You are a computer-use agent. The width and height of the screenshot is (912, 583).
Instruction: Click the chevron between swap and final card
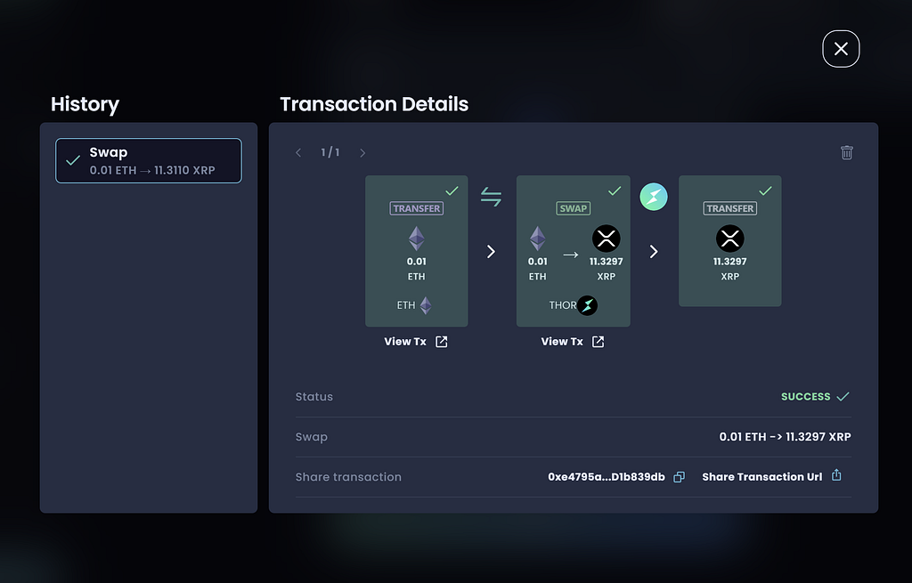click(654, 251)
